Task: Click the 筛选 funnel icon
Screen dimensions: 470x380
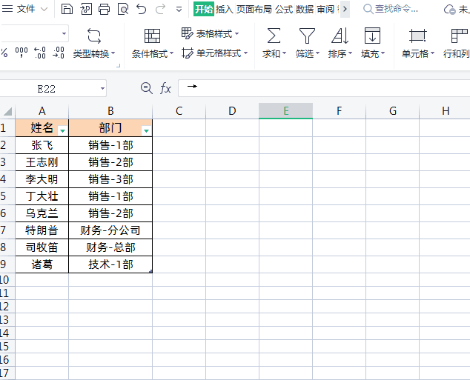Action: 307,36
